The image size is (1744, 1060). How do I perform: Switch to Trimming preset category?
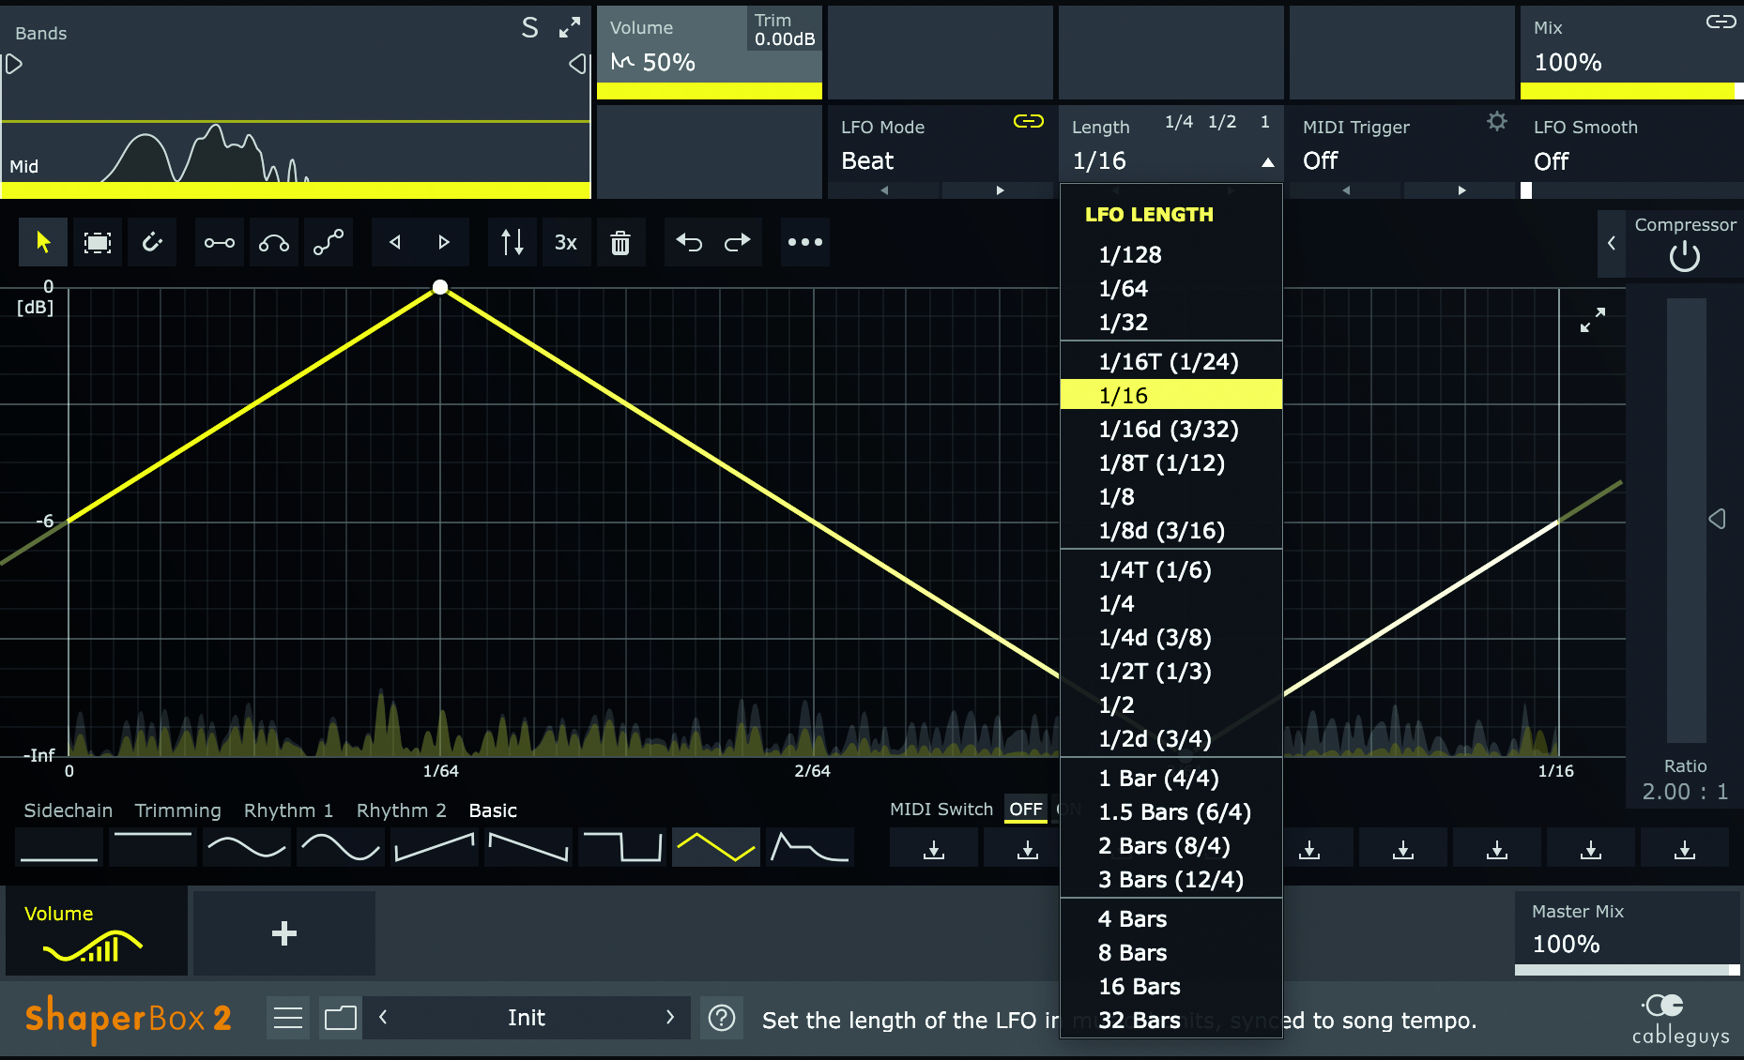click(x=177, y=810)
